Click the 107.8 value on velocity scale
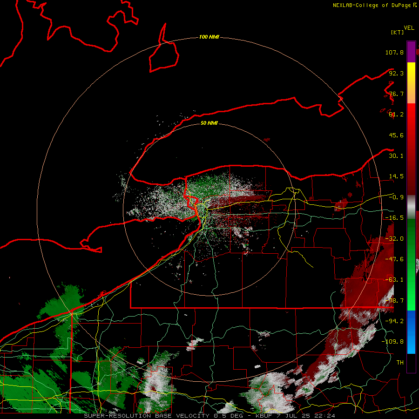Viewport: 419px width, 419px height. coord(394,52)
